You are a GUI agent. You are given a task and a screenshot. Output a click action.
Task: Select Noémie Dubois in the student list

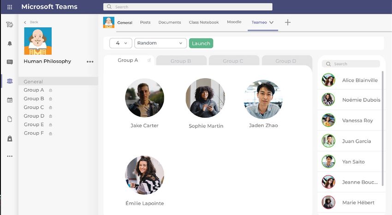coord(351,99)
